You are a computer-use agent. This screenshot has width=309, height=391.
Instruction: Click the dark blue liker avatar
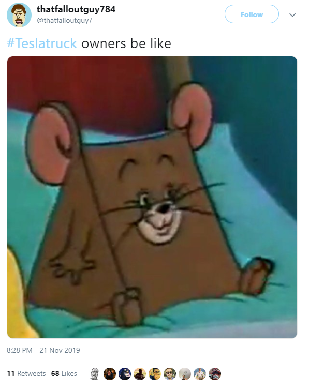click(125, 374)
